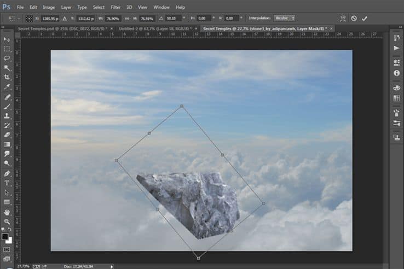The height and width of the screenshot is (269, 404).
Task: Switch to the Untitled-2 document tab
Action: tap(155, 28)
